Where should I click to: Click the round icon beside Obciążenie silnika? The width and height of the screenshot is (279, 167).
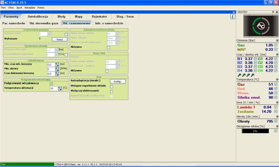[277, 126]
